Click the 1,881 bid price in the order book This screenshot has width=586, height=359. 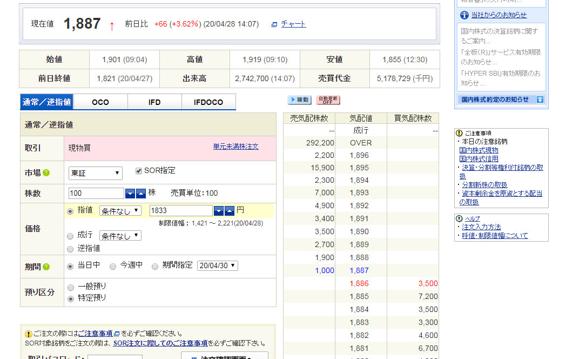pyautogui.click(x=359, y=349)
